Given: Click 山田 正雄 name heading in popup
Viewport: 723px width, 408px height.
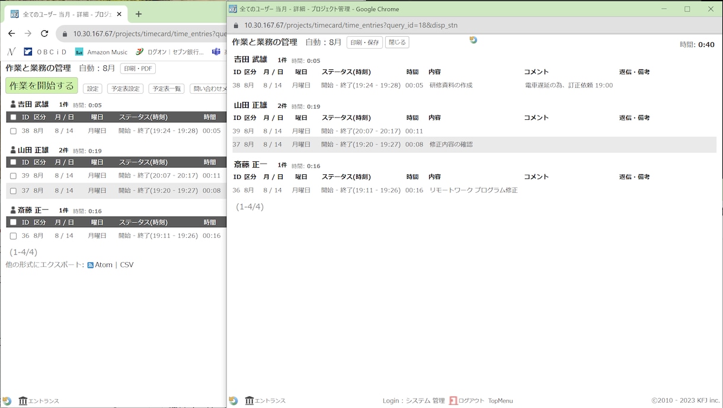Looking at the screenshot, I should [x=251, y=105].
